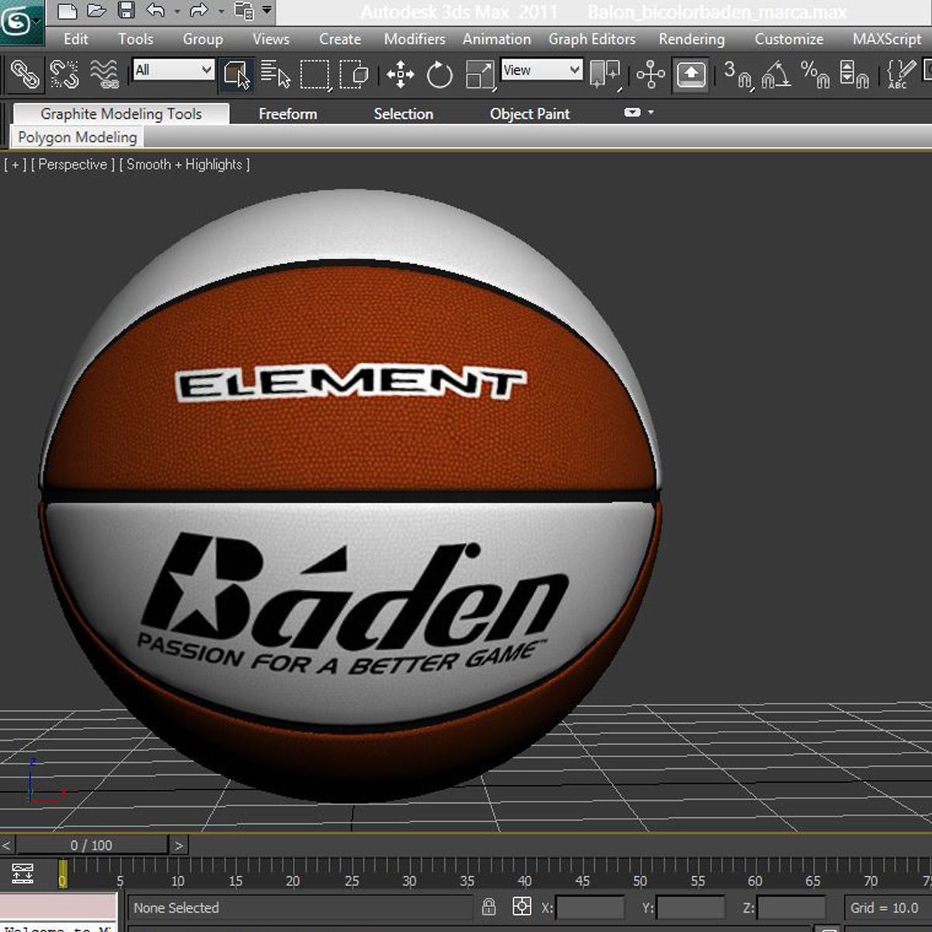Click the Y coordinate input field
This screenshot has width=932, height=932.
click(690, 907)
